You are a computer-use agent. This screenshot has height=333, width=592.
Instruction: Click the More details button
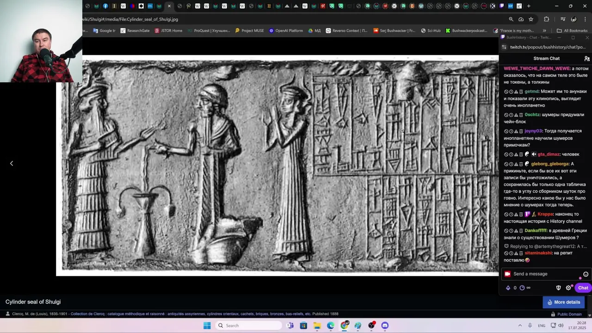(564, 302)
